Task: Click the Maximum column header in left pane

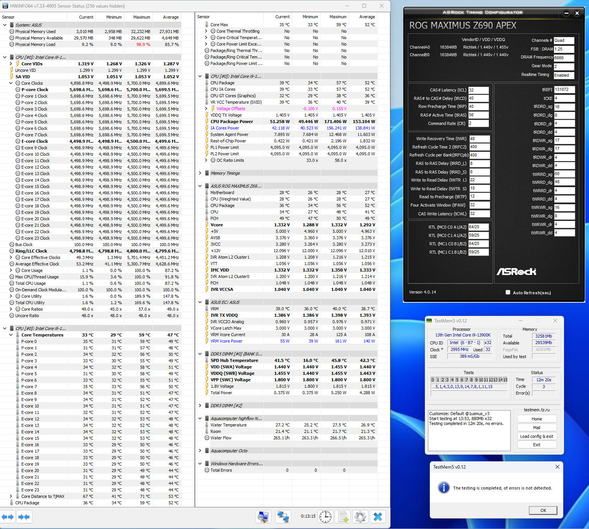Action: coord(138,17)
